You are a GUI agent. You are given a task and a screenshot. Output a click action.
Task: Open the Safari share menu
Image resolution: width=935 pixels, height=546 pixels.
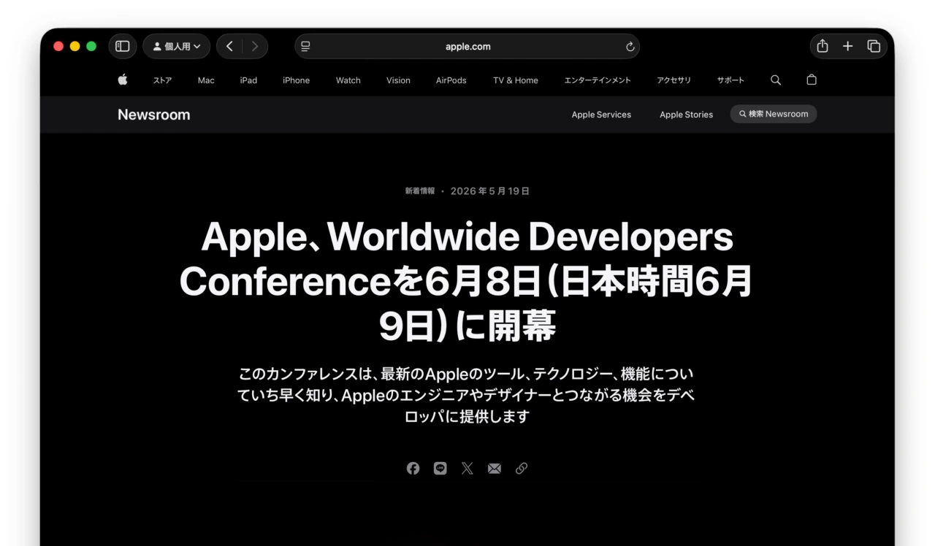pos(823,46)
